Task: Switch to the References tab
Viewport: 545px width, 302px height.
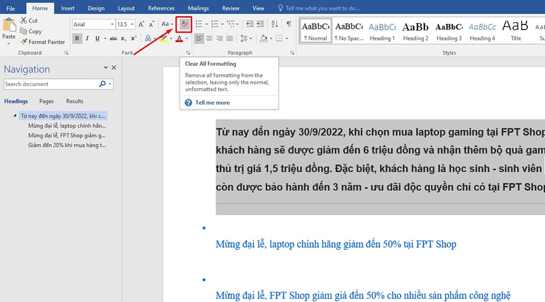Action: pyautogui.click(x=161, y=8)
